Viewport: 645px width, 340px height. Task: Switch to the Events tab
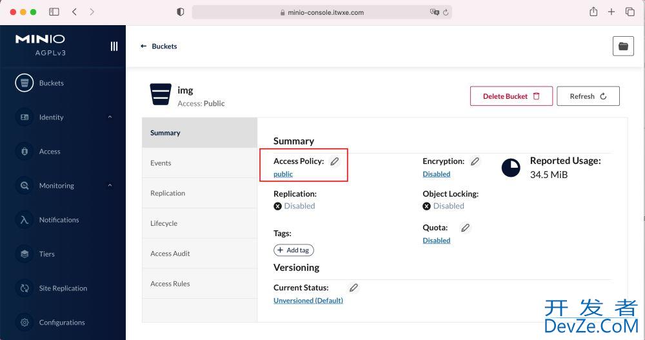[199, 163]
